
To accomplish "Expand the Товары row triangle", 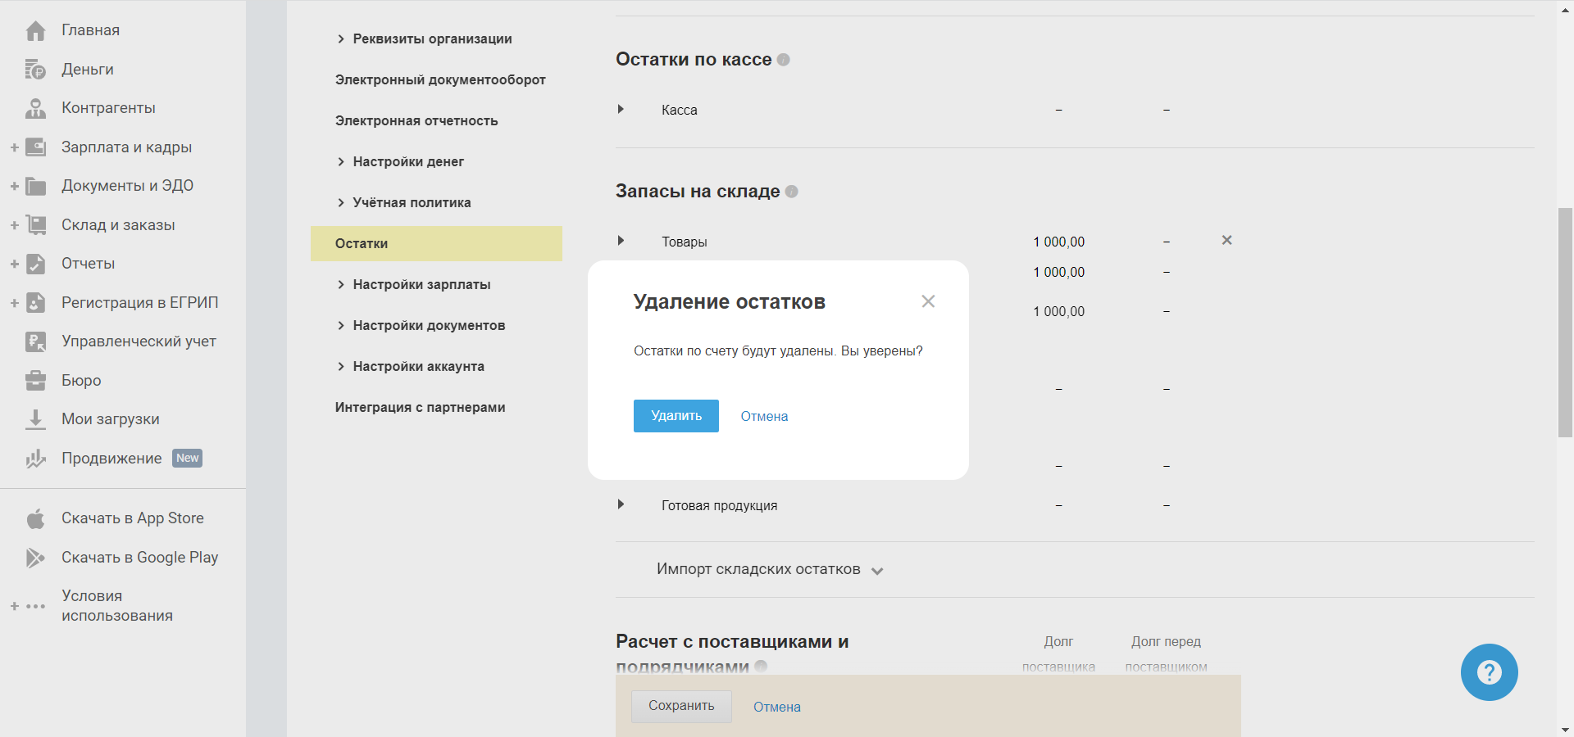I will pos(621,241).
